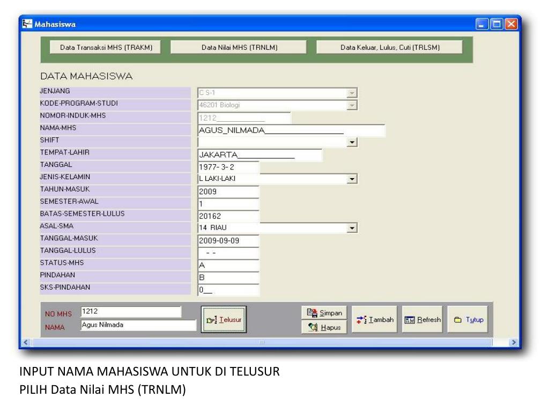Click the empty TANGGAL-LULUS field
The image size is (549, 412).
tap(228, 253)
